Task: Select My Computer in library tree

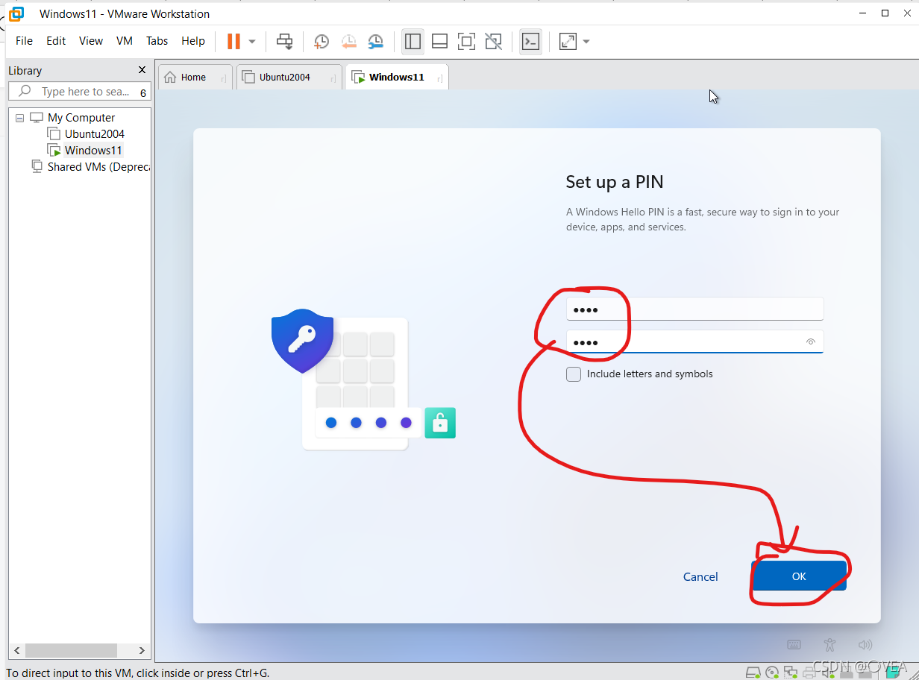Action: point(81,118)
